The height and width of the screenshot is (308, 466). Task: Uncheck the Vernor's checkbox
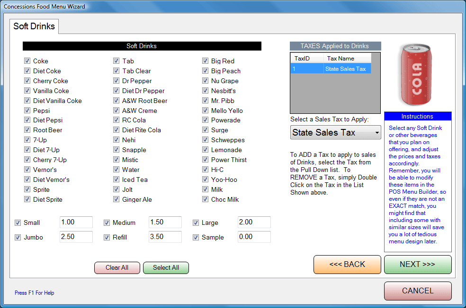tap(27, 170)
